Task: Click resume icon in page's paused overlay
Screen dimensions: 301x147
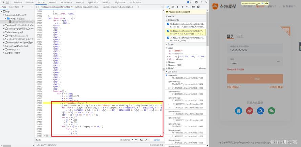Action: tap(263, 3)
